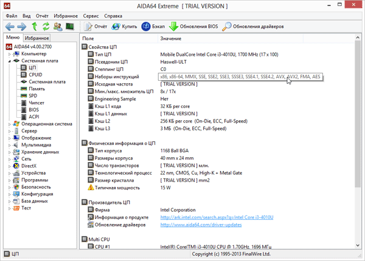Image resolution: width=365 pixels, height=261 pixels.
Task: Select BIOS in the tree
Action: click(30, 110)
